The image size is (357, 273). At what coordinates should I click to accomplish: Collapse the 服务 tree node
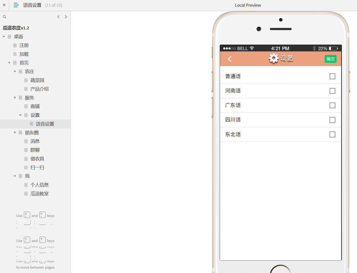coord(15,98)
